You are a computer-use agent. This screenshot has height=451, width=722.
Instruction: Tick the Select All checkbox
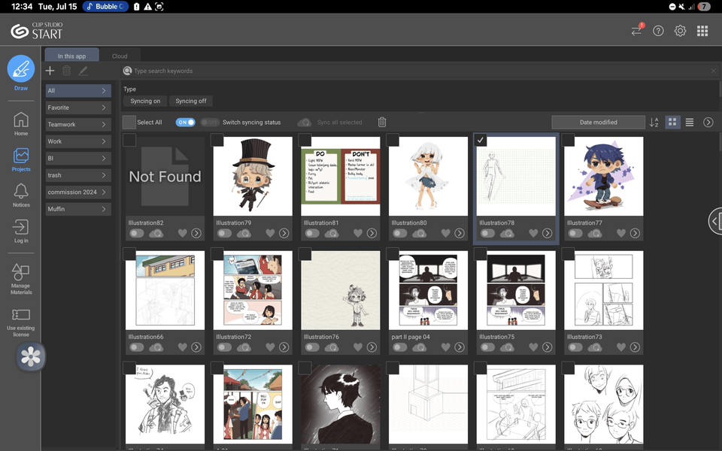129,122
